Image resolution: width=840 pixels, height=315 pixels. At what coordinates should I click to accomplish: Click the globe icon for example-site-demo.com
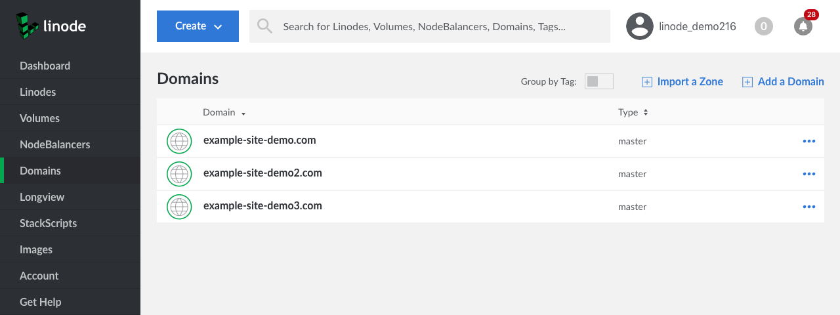pyautogui.click(x=179, y=141)
